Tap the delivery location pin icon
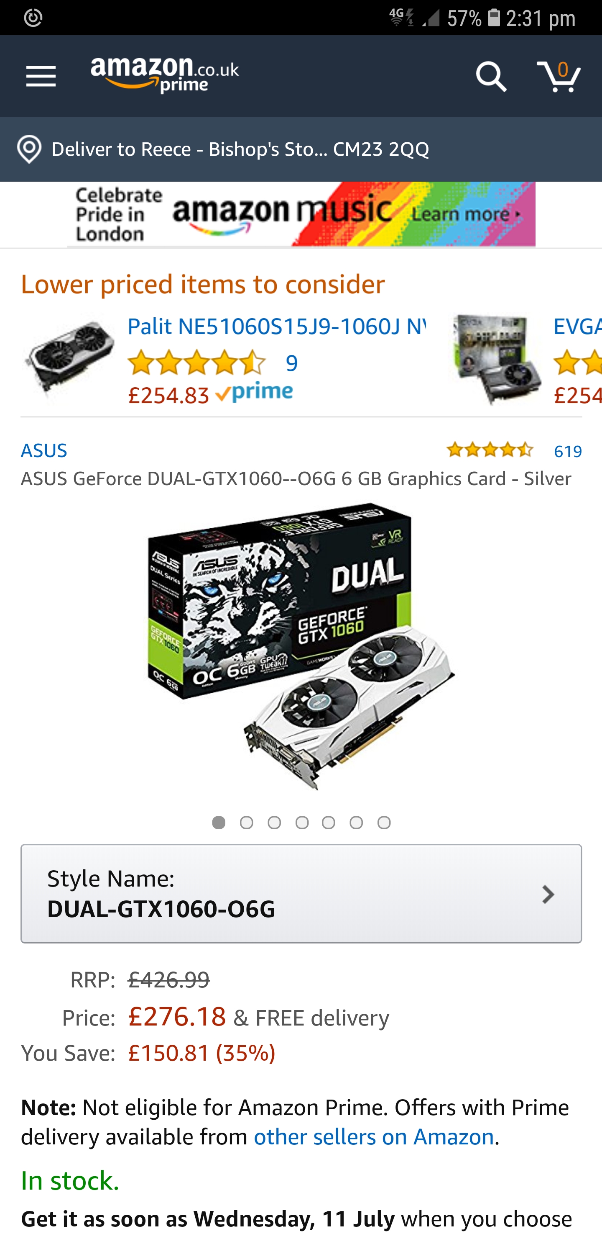 point(29,149)
